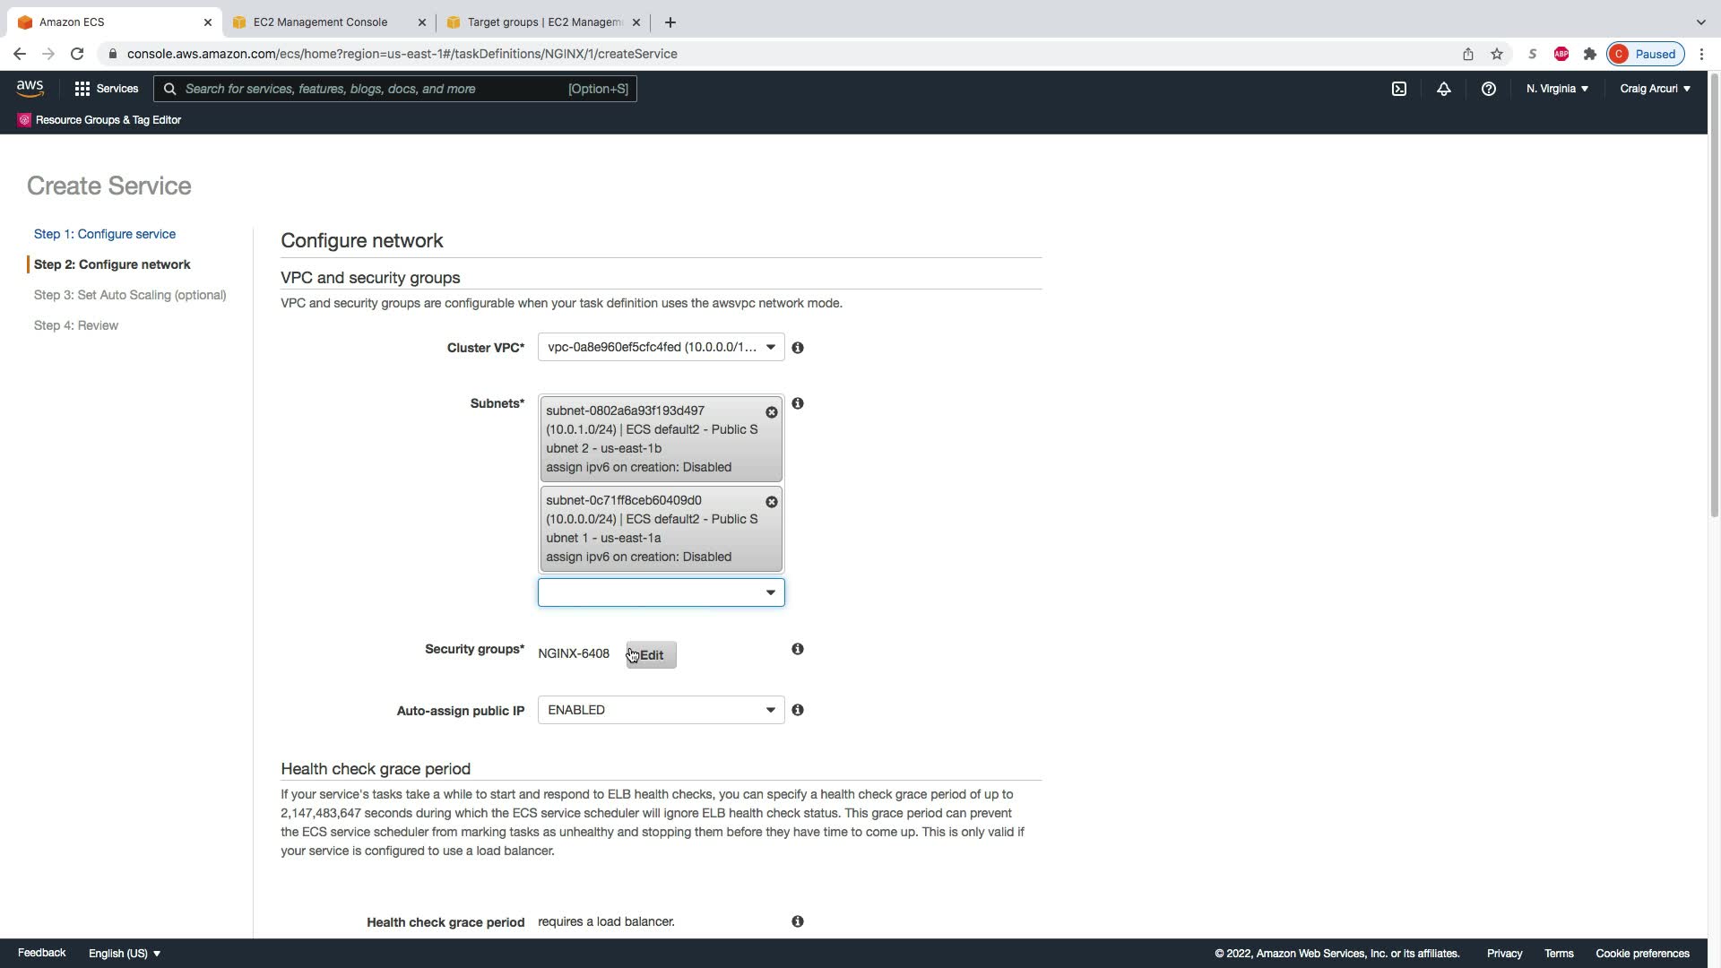This screenshot has height=968, width=1721.
Task: Open notifications bell icon
Action: click(1443, 89)
